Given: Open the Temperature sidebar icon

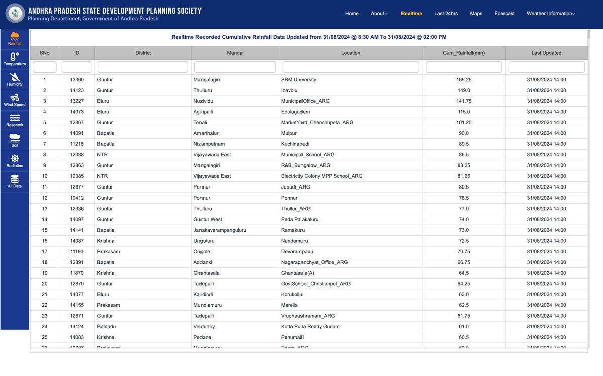Looking at the screenshot, I should (x=15, y=59).
